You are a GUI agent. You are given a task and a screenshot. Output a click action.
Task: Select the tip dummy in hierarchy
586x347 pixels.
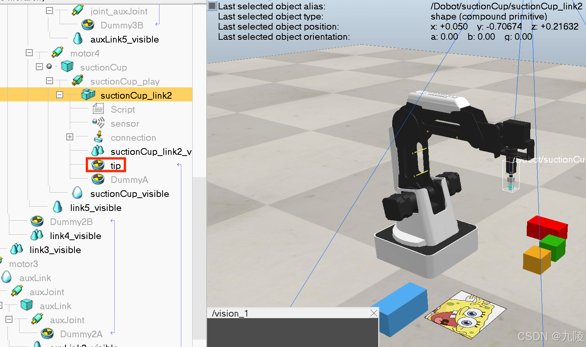coord(116,166)
